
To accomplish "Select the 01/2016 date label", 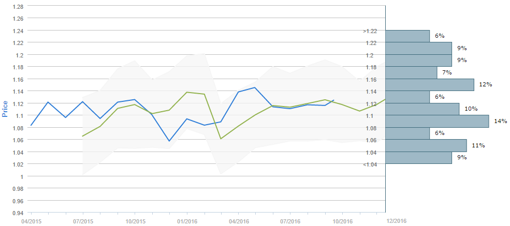I will [x=186, y=221].
